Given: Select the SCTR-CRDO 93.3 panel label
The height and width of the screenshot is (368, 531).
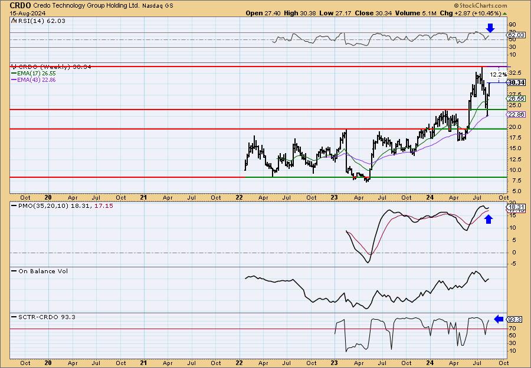Looking at the screenshot, I should pos(43,317).
